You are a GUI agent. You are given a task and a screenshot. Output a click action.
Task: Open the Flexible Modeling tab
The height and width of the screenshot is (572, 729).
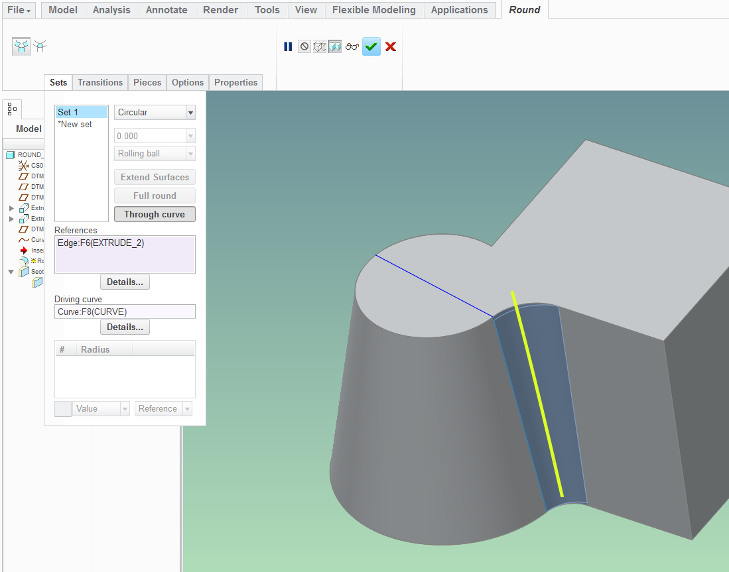pyautogui.click(x=374, y=10)
